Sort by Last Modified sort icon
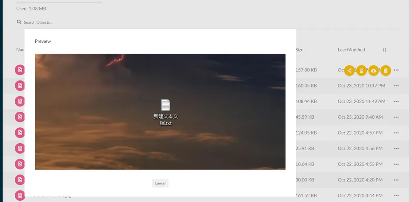 point(384,50)
